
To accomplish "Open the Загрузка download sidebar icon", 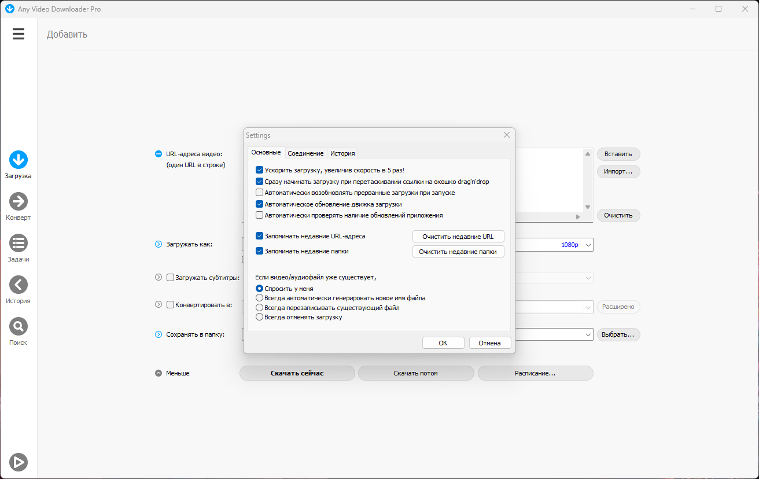I will click(19, 160).
